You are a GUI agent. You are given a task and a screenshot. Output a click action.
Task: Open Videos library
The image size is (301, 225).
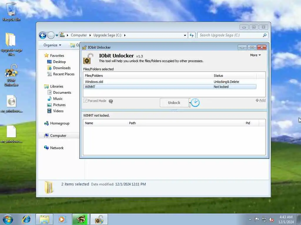pos(58,111)
